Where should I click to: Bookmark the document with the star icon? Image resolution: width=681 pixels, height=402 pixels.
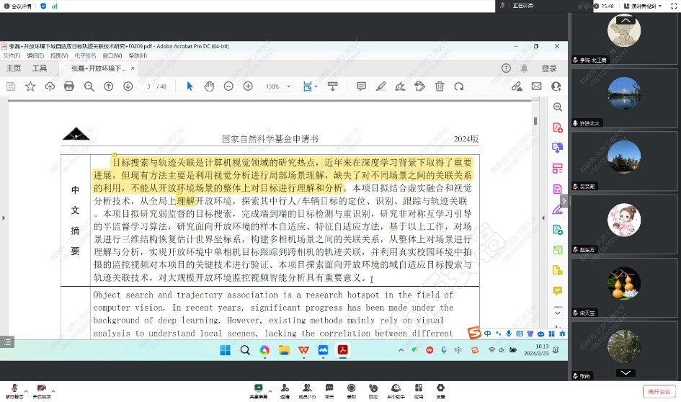(30, 86)
